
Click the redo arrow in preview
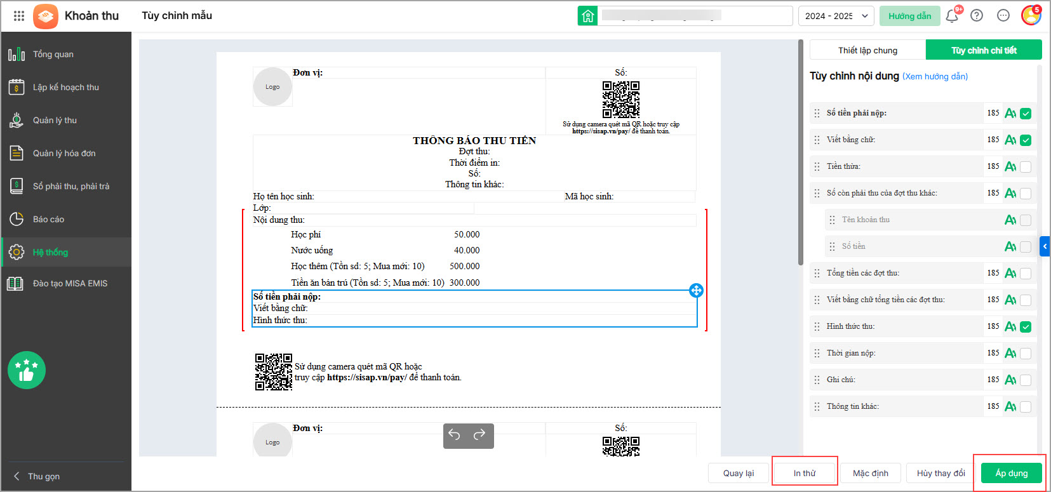(479, 434)
